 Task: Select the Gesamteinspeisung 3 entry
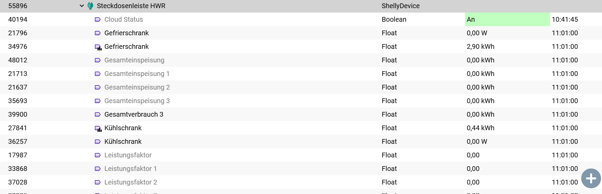tap(137, 101)
